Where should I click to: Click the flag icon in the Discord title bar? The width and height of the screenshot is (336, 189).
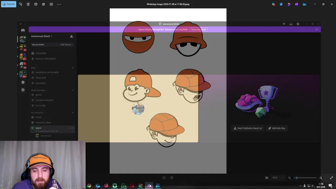coord(284,24)
